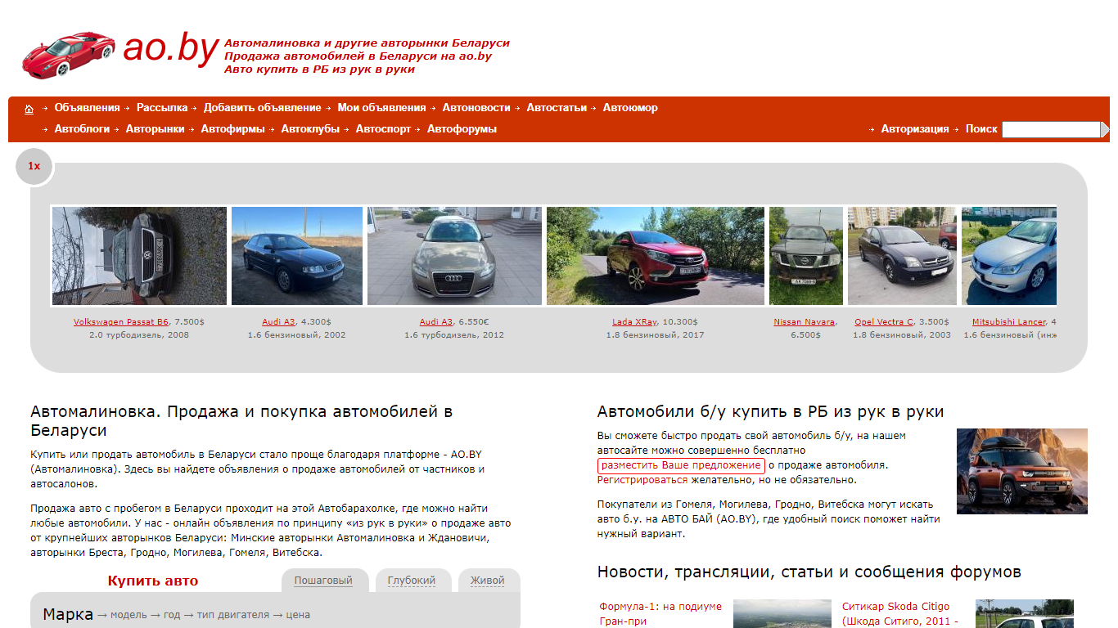1118x628 pixels.
Task: Open the beige Audi A3 2012 photo
Action: pyautogui.click(x=454, y=256)
